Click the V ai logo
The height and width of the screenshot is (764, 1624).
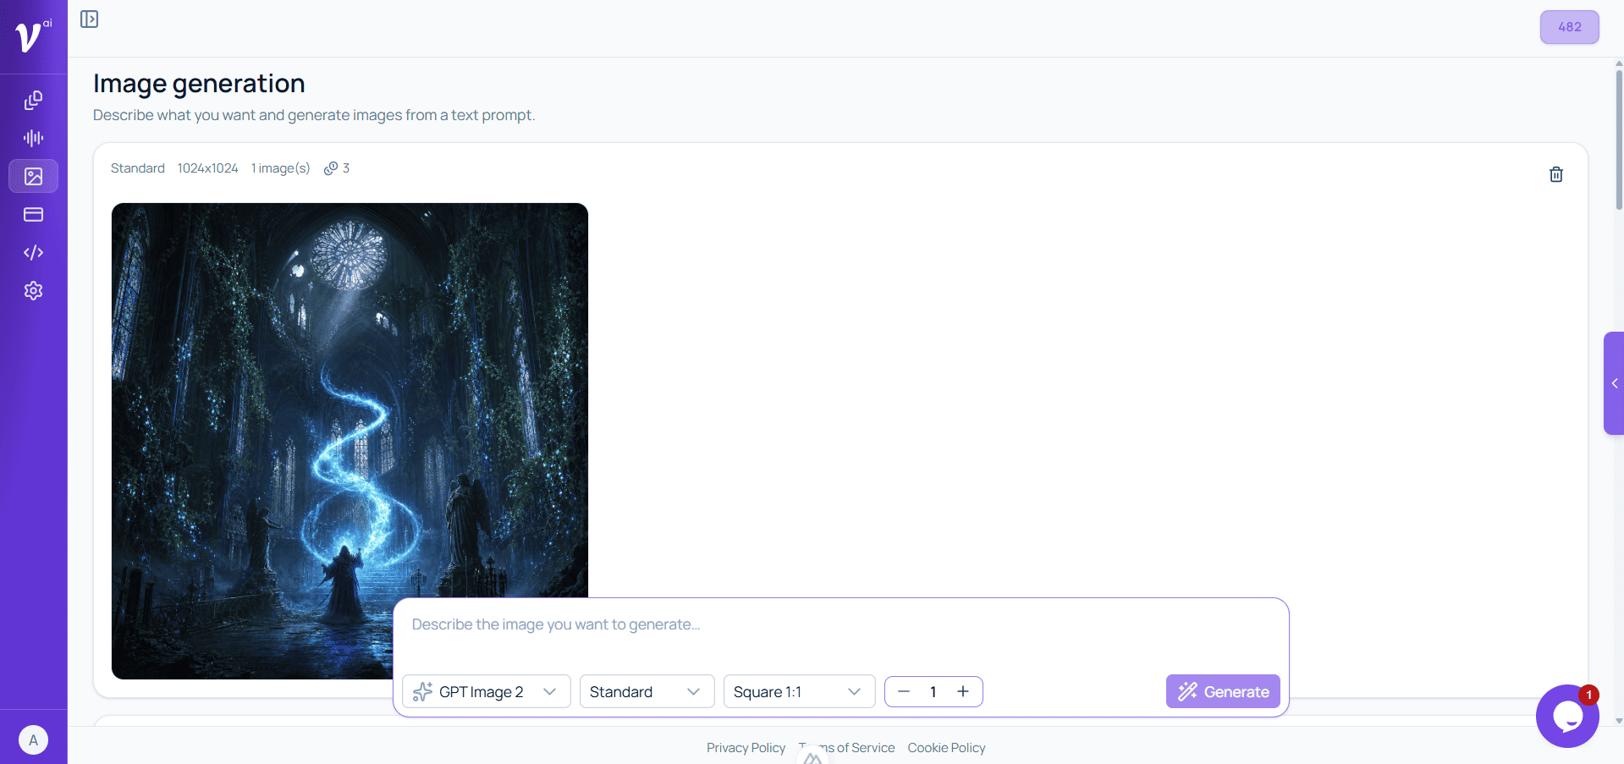click(x=33, y=36)
